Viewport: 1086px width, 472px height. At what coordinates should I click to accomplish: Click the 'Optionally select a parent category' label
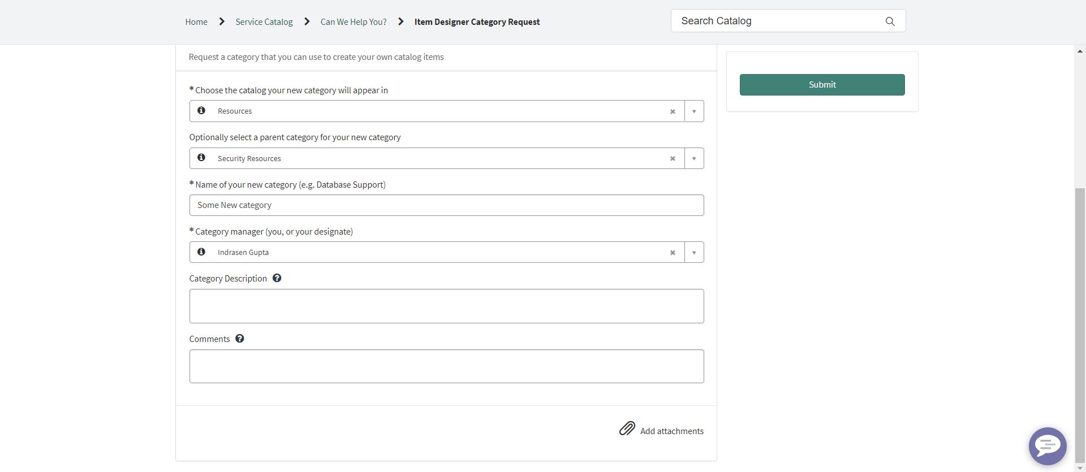tap(295, 137)
